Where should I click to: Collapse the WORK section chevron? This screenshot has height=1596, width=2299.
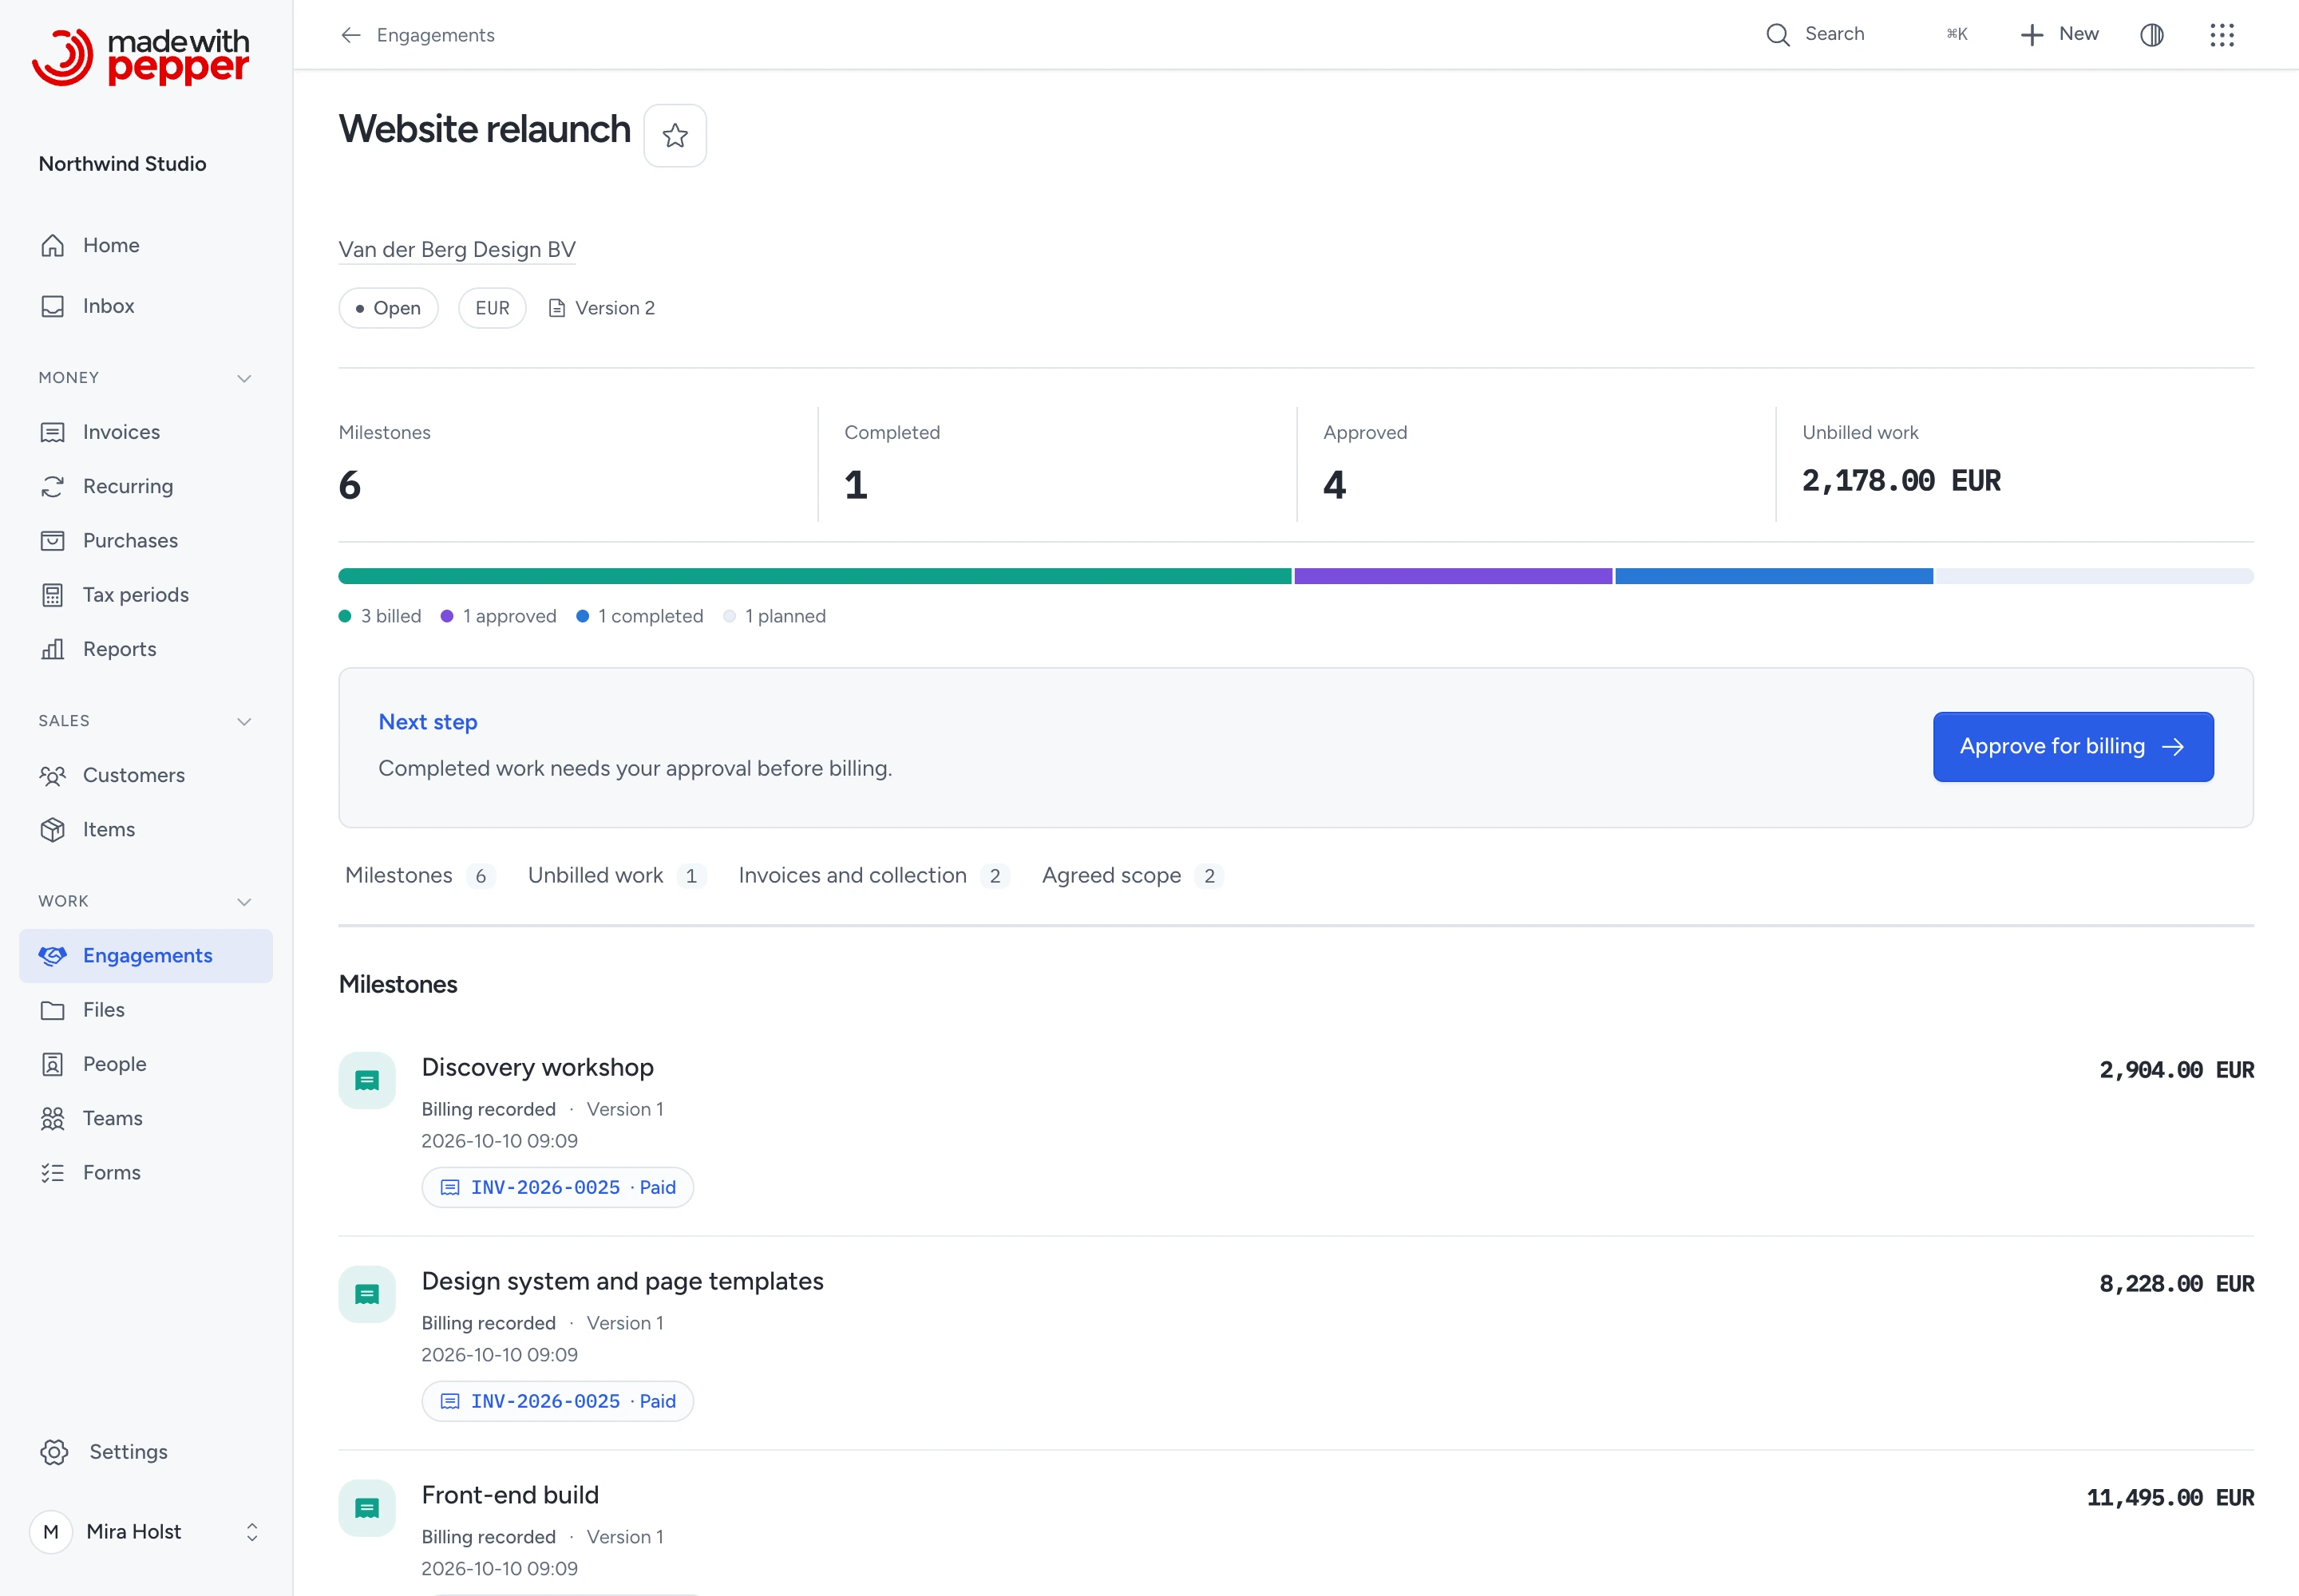pyautogui.click(x=243, y=901)
